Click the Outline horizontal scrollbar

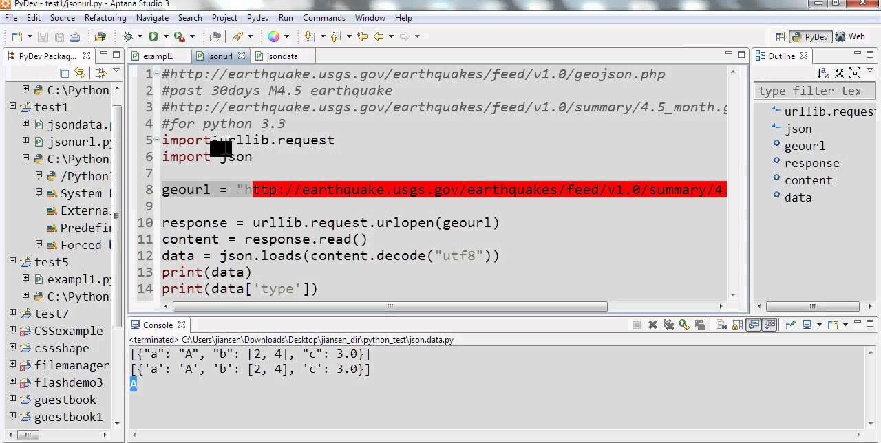(x=813, y=306)
